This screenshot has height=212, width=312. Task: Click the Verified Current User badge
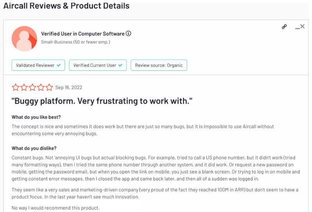(98, 65)
